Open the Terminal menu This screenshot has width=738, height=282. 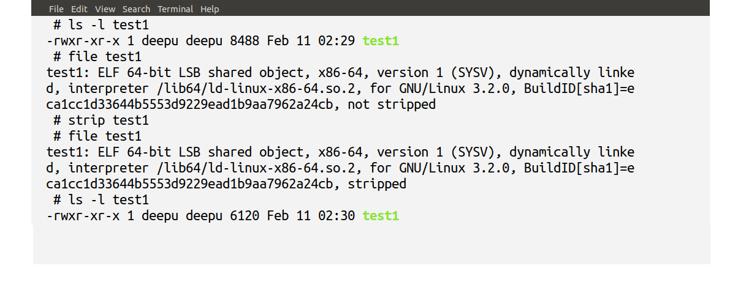pyautogui.click(x=176, y=9)
